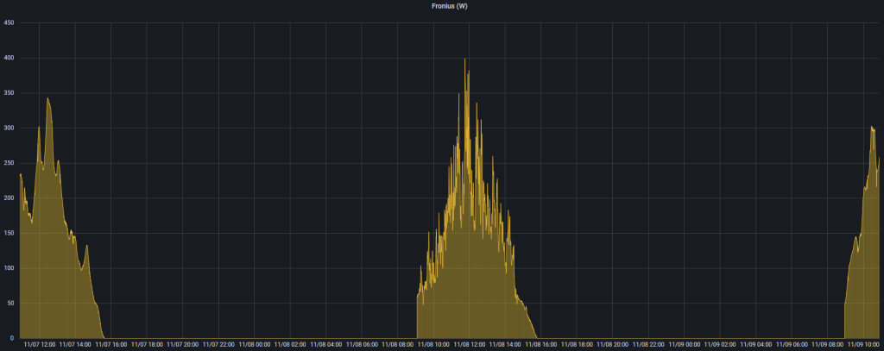
Task: Click the 11/07 12:00 time axis label
Action: tap(40, 344)
